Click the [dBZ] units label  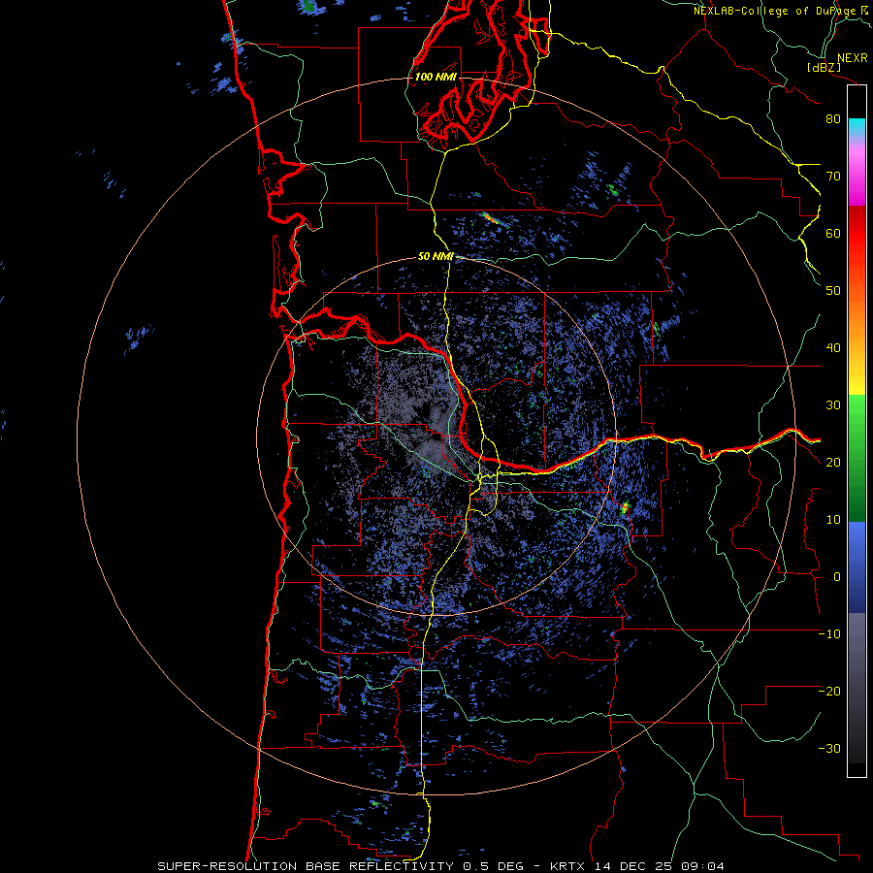pyautogui.click(x=824, y=67)
